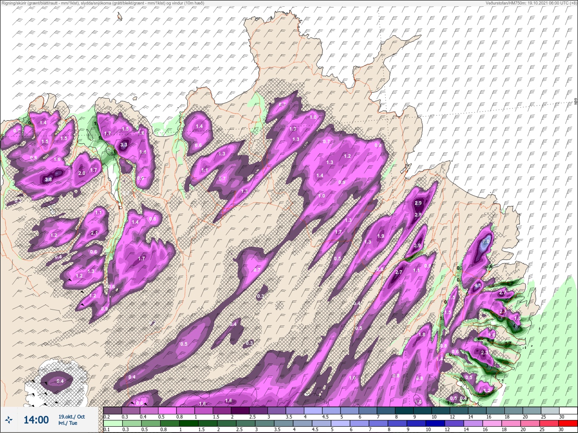Image resolution: width=578 pixels, height=433 pixels.
Task: Pick the lower legend swatch between 1 and 1.5
Action: tap(189, 424)
